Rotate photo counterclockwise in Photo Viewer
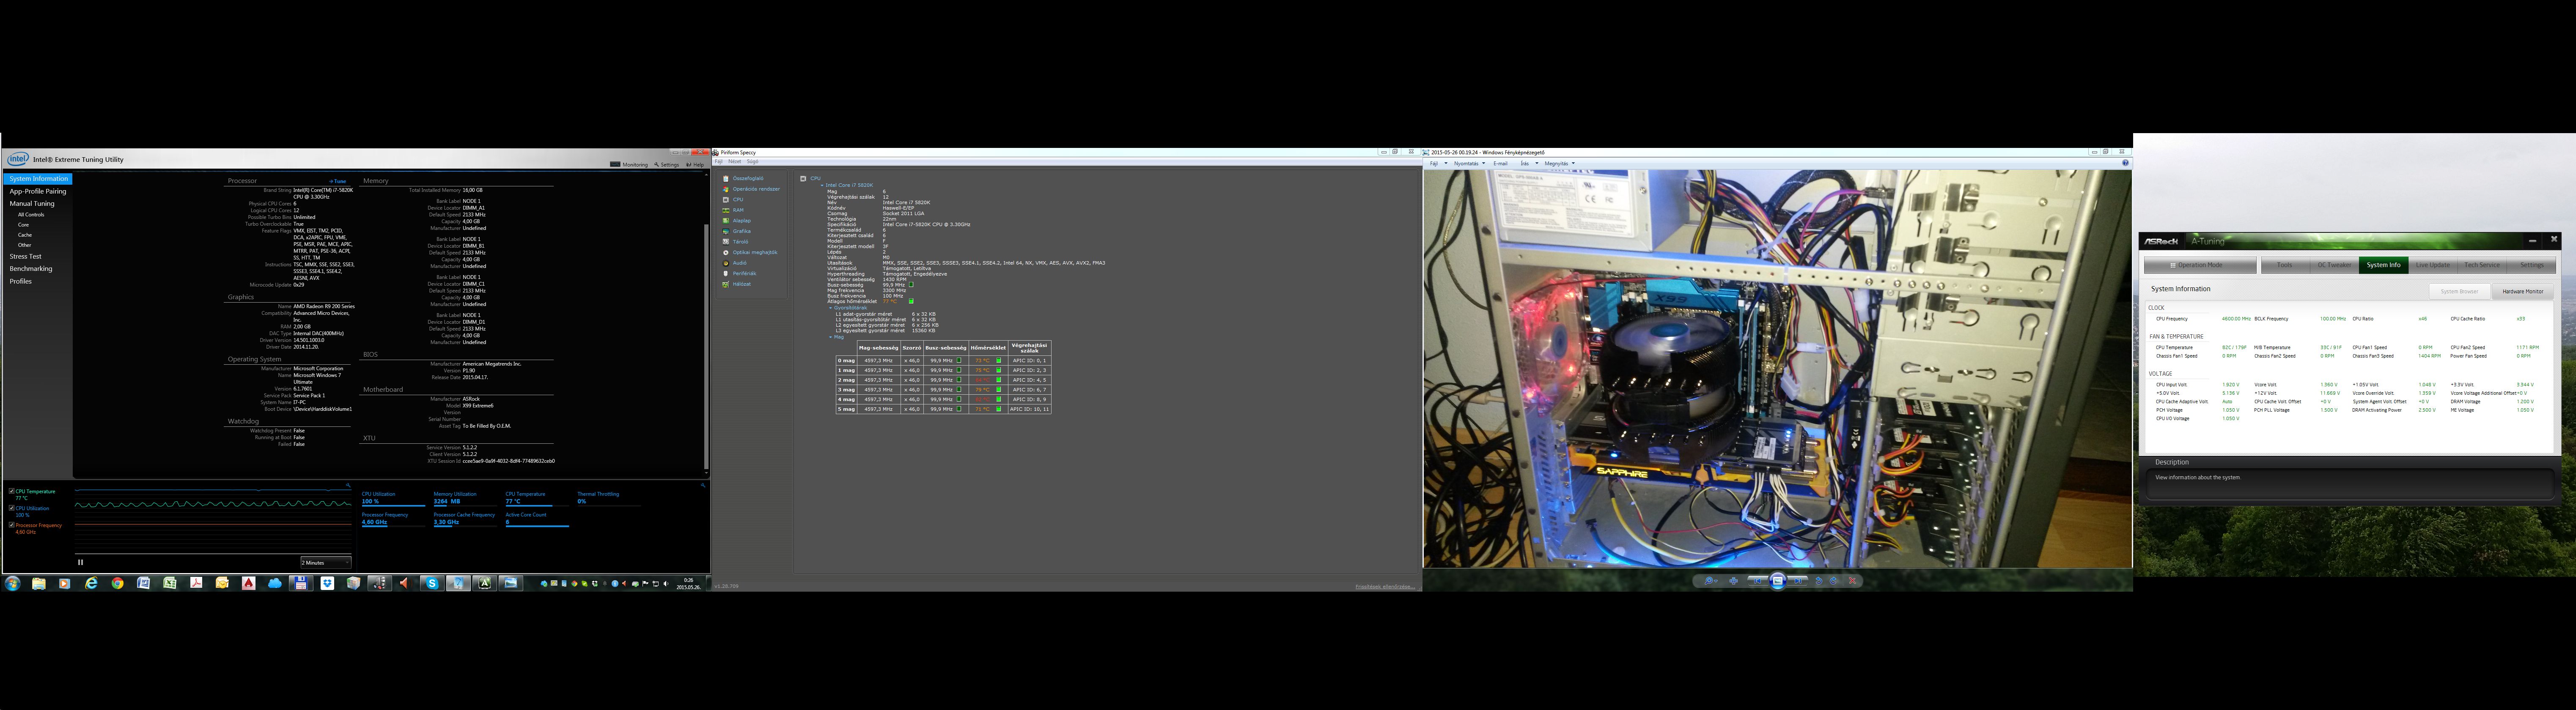 (x=1819, y=581)
